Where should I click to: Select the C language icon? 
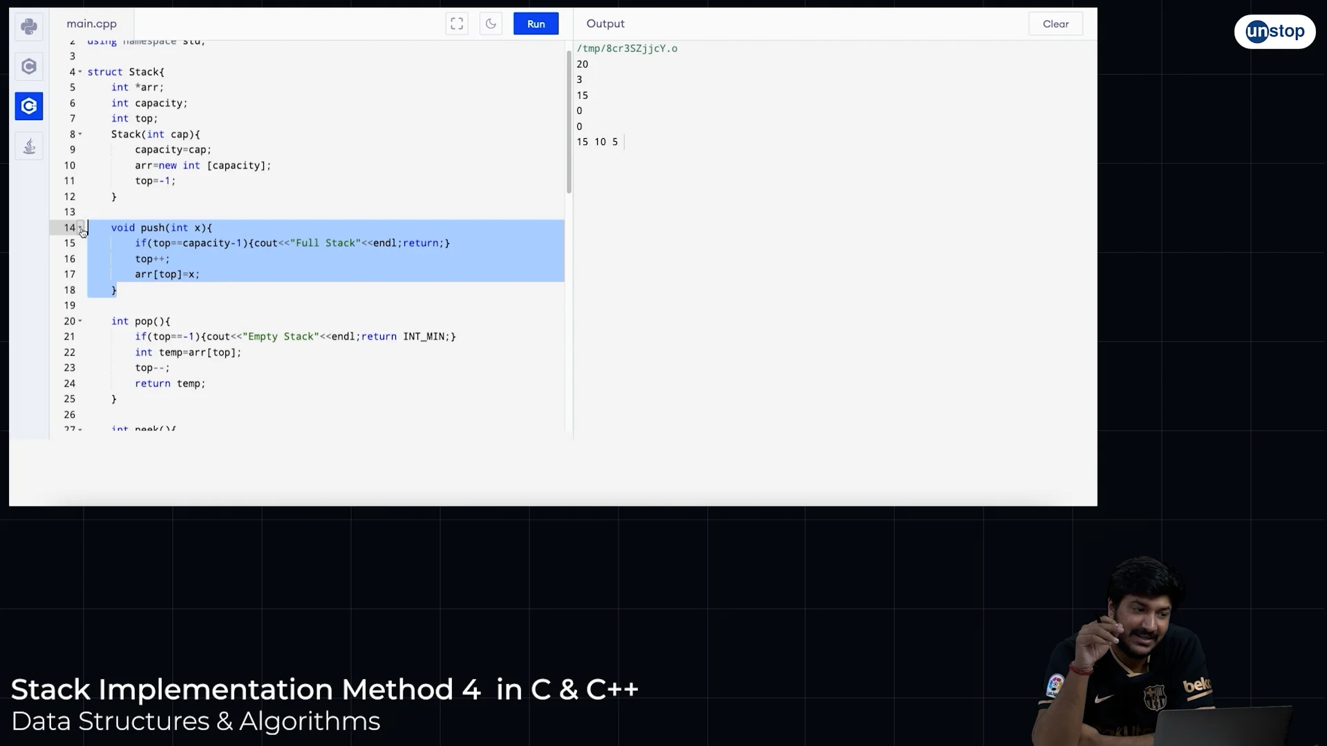(x=29, y=66)
